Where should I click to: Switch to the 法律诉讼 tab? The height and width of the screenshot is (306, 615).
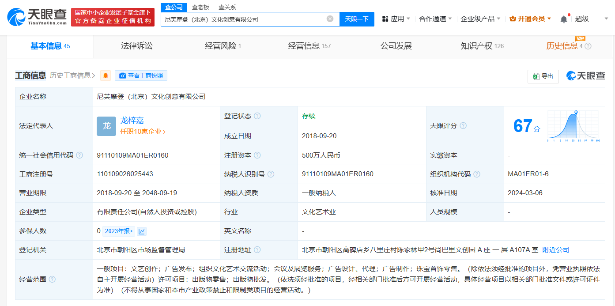point(136,46)
